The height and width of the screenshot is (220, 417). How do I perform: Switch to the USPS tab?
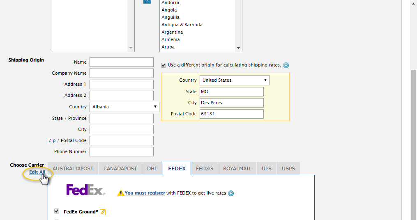click(288, 169)
